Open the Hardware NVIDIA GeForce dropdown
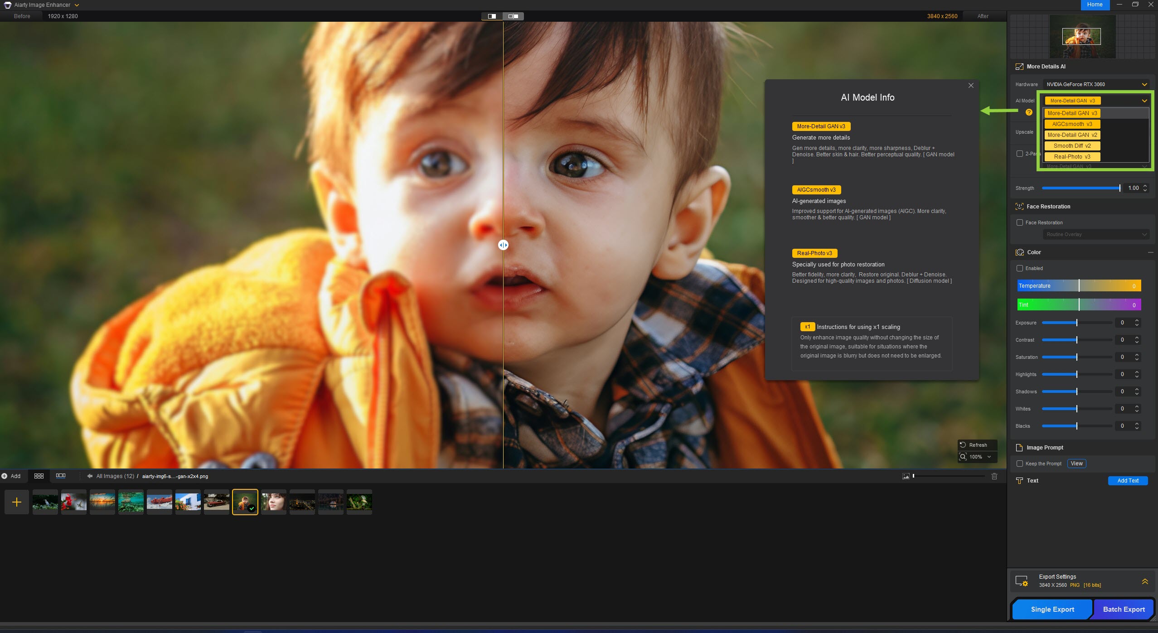The height and width of the screenshot is (633, 1158). pyautogui.click(x=1095, y=84)
